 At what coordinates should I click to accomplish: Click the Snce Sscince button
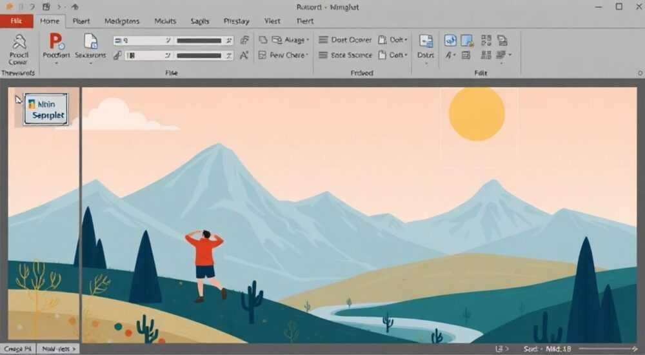[x=345, y=55]
